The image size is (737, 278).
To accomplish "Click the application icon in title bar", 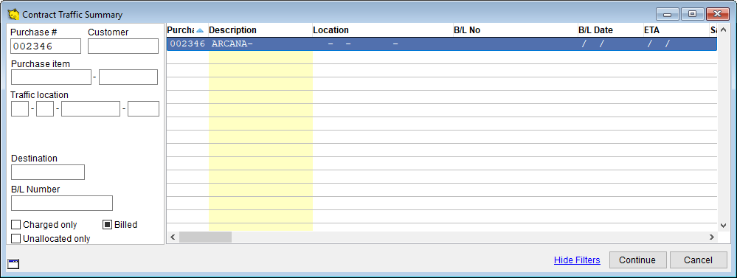I will 13,14.
